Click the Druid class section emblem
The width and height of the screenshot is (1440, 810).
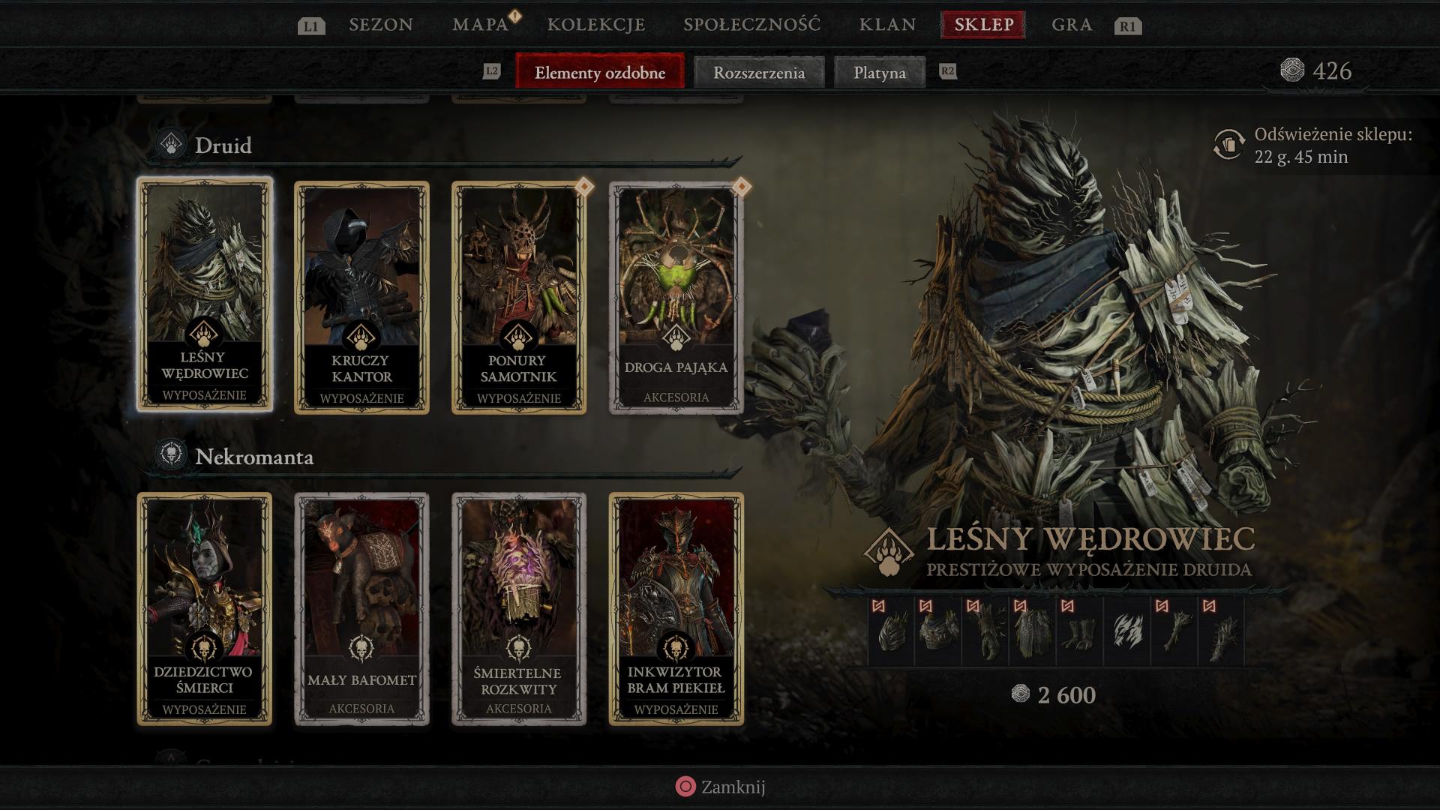tap(172, 144)
